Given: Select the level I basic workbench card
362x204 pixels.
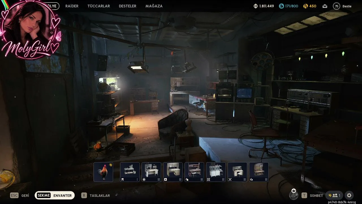Looking at the screenshot, I should (130, 172).
